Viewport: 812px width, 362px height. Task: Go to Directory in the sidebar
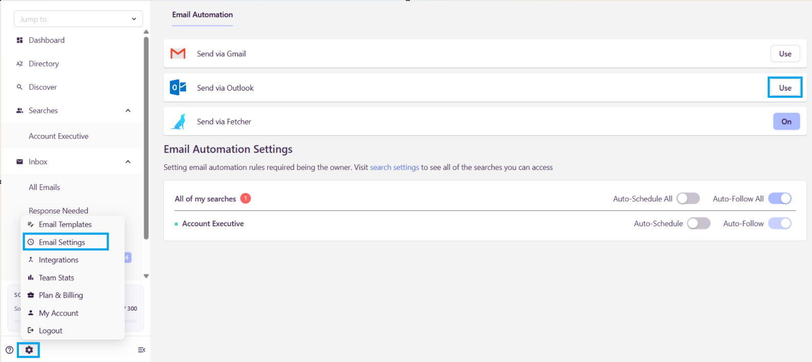[44, 63]
